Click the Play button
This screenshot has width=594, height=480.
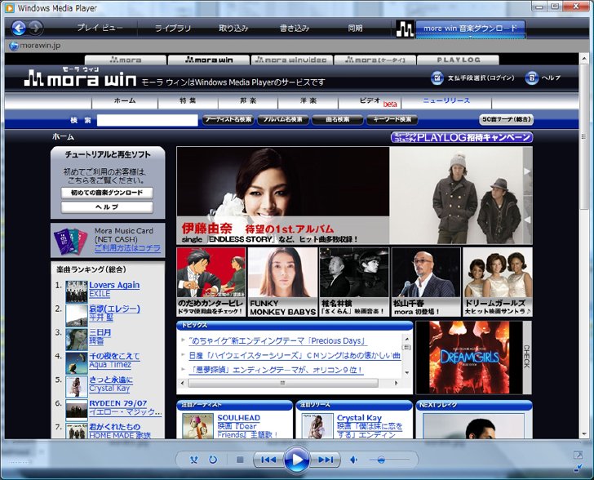coord(297,460)
